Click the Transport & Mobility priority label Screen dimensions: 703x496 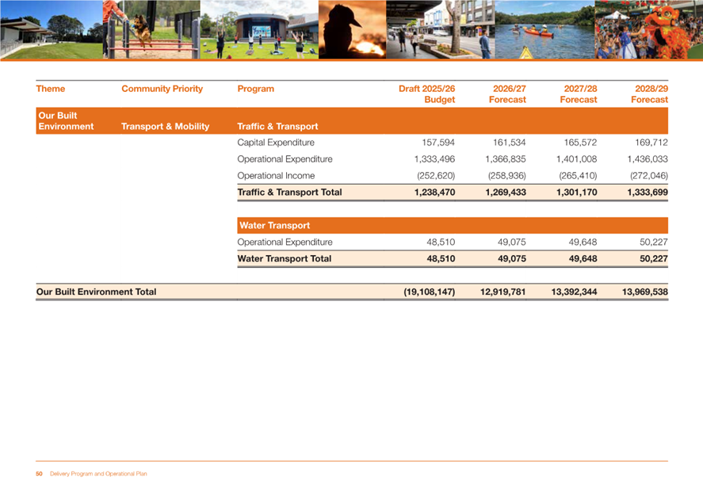coord(165,126)
